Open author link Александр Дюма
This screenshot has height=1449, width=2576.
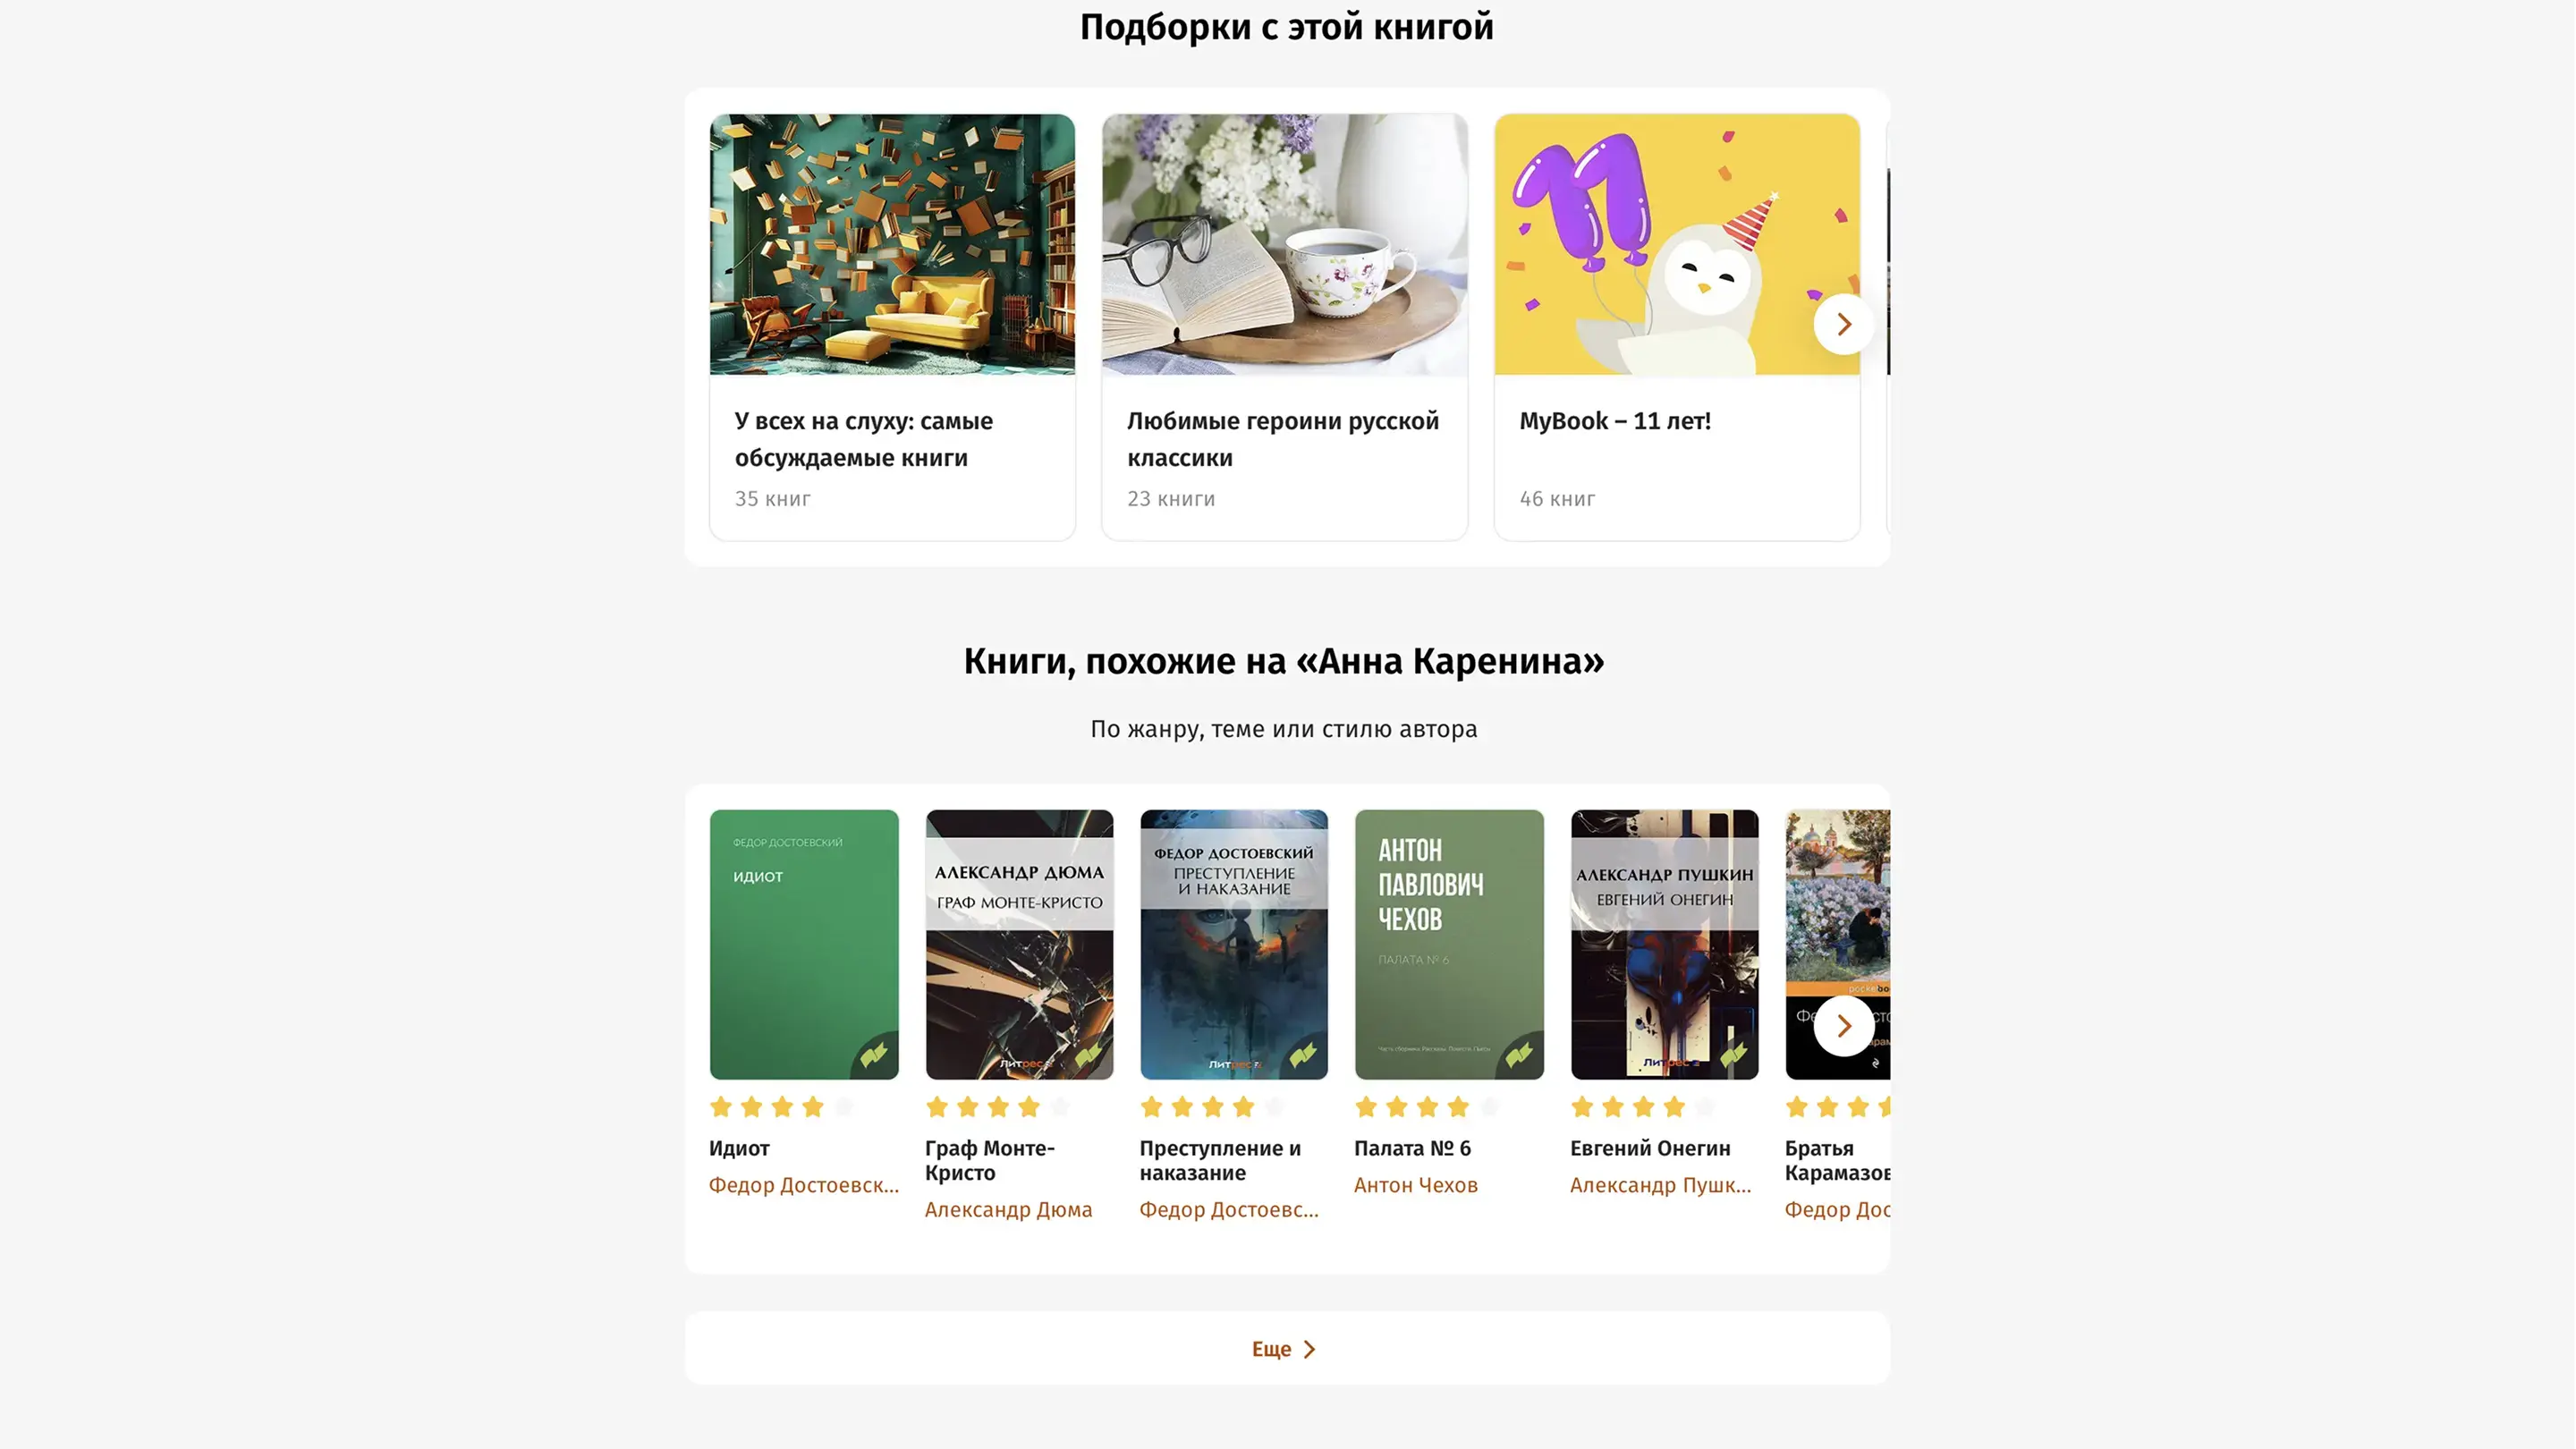pos(1008,1209)
